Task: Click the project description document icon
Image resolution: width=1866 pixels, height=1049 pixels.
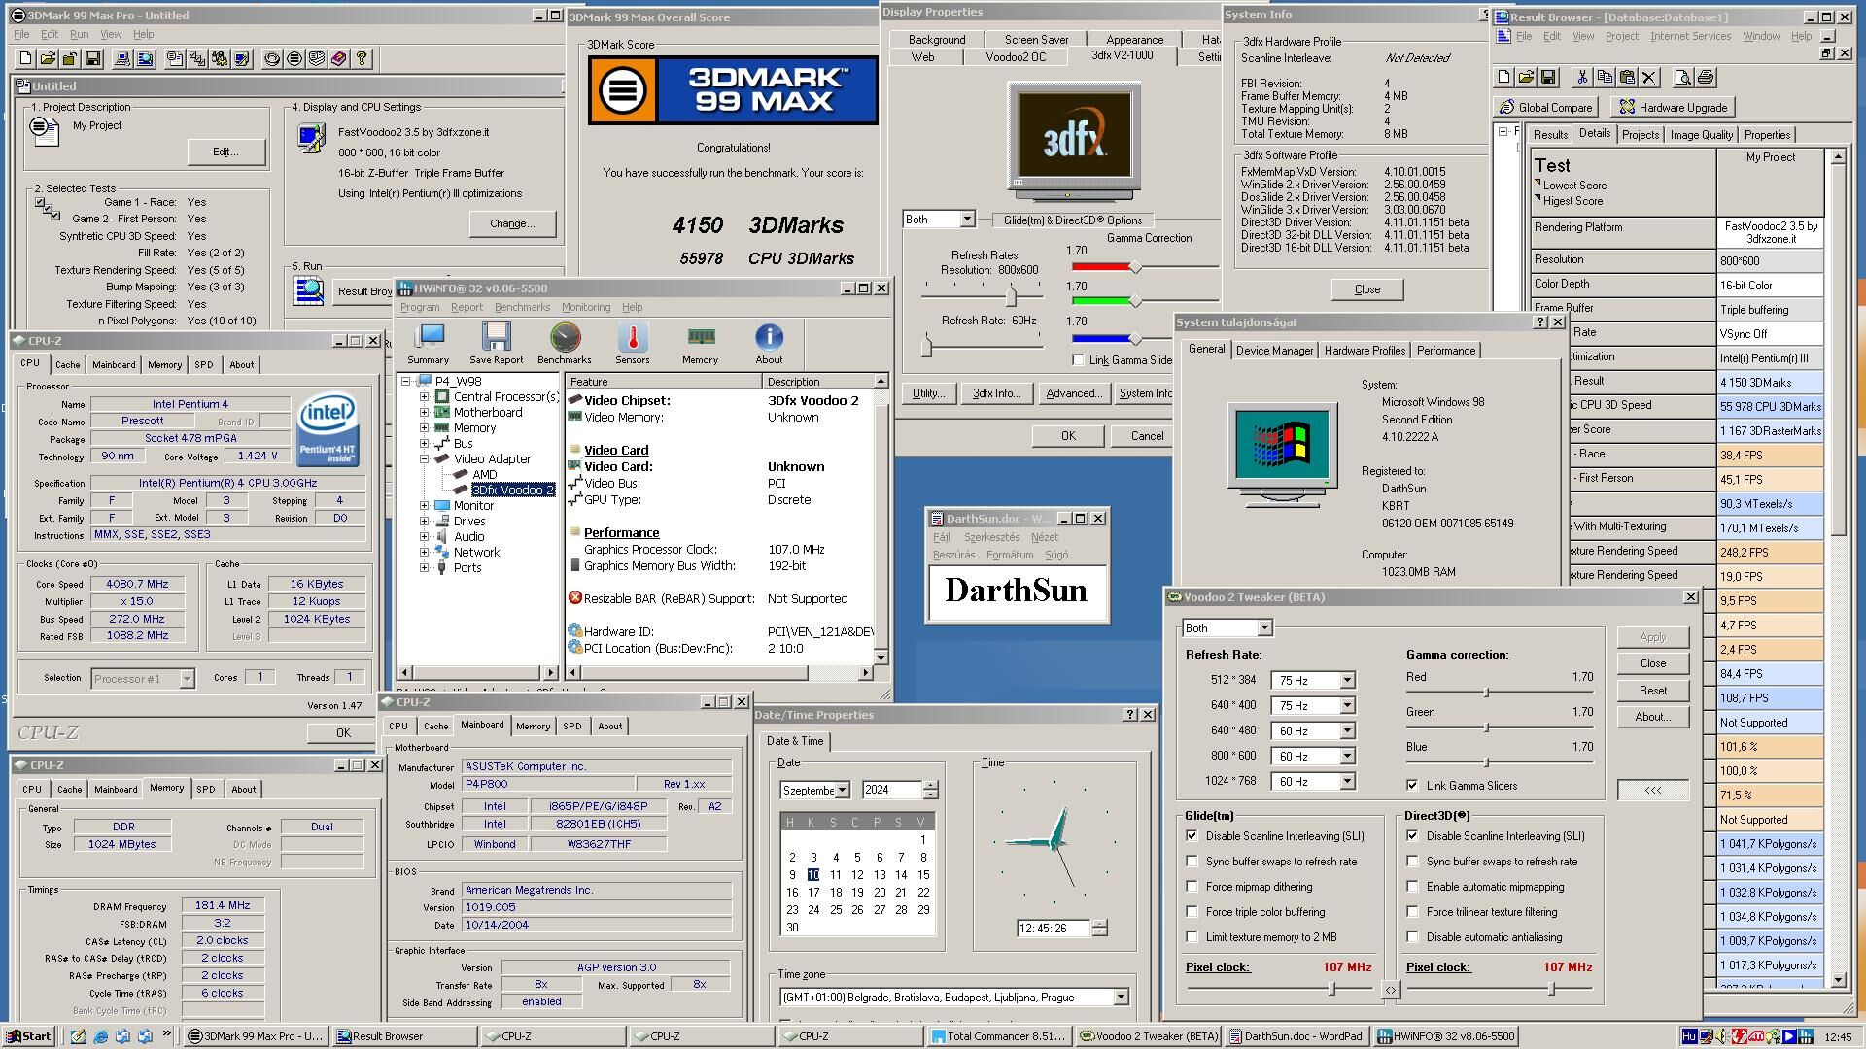Action: click(45, 131)
